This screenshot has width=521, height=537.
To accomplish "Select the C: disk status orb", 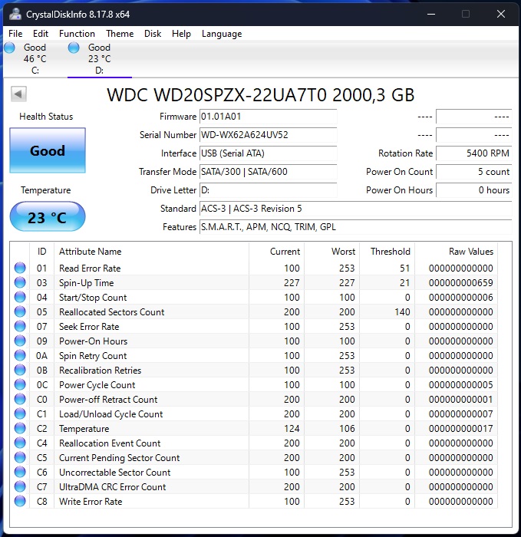I will point(9,48).
